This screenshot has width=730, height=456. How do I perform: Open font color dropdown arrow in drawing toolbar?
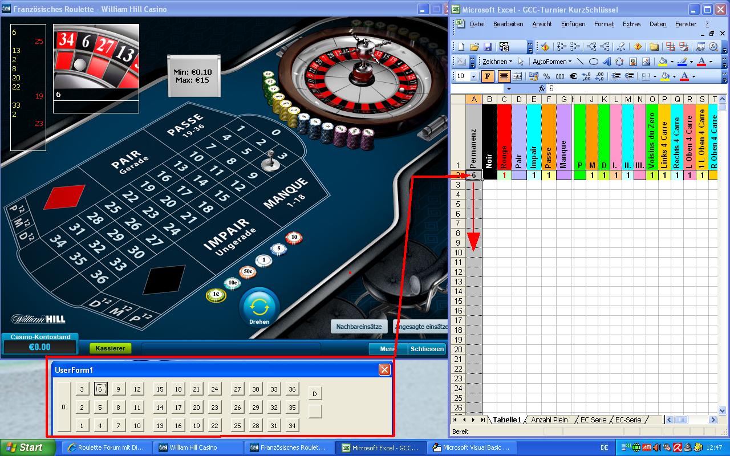point(711,62)
